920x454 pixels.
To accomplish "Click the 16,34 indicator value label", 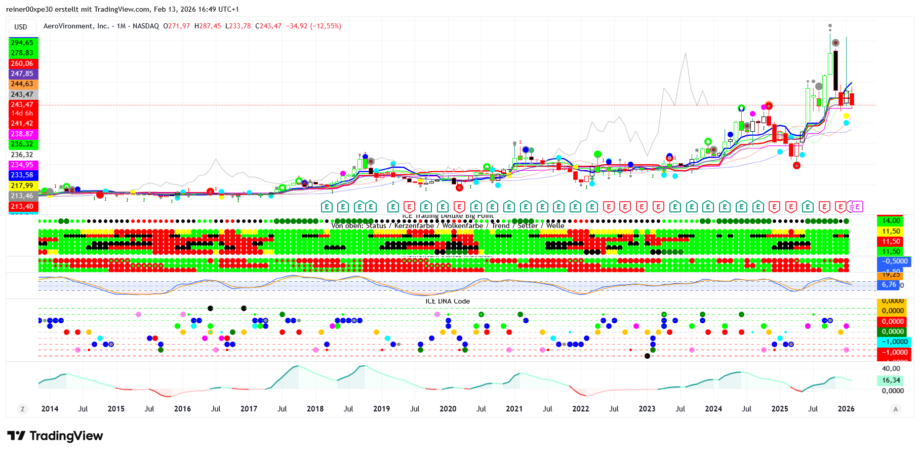I will (x=891, y=381).
